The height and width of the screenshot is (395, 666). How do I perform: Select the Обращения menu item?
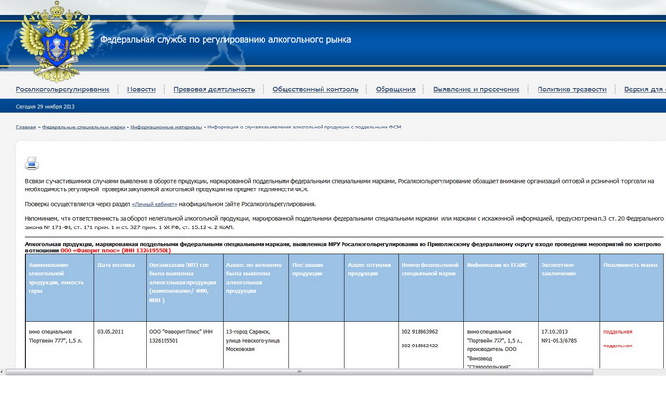click(396, 89)
